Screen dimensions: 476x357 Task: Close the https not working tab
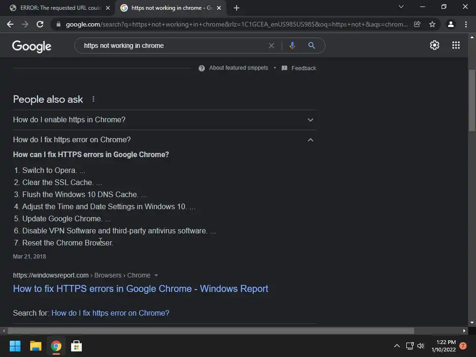[219, 8]
